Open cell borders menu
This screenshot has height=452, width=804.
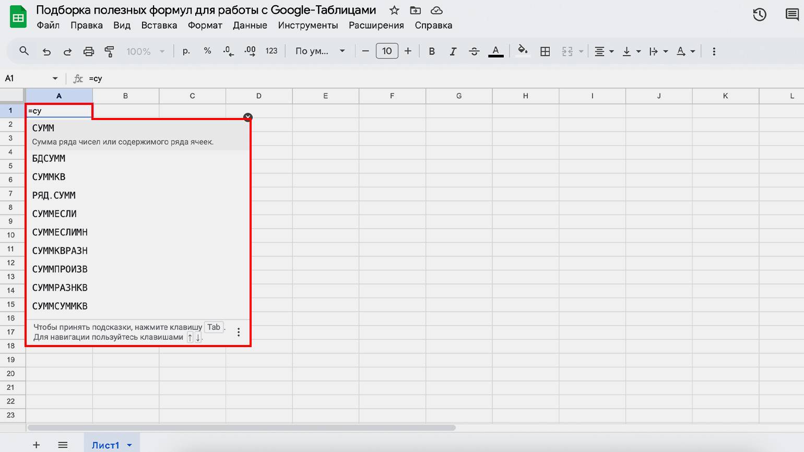(545, 51)
